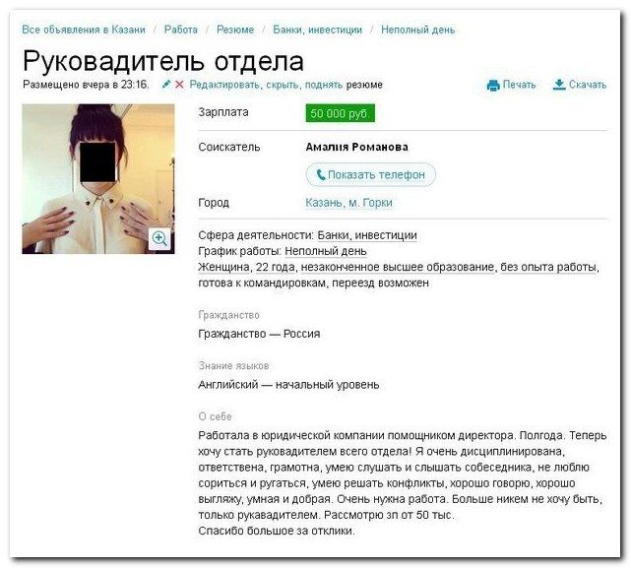
Task: Click 'без опыта работы' filter link
Action: [x=549, y=268]
